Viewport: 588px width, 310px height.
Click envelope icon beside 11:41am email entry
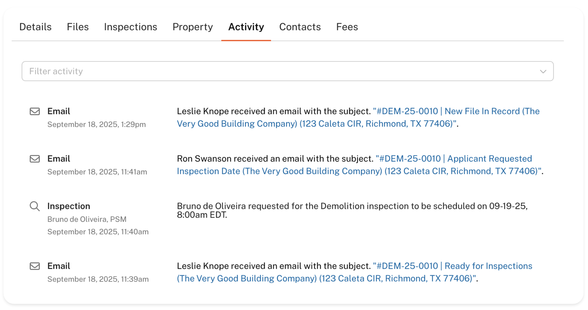(x=34, y=159)
